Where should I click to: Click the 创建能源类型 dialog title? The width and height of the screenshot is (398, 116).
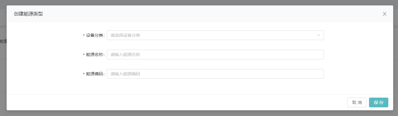(x=28, y=14)
